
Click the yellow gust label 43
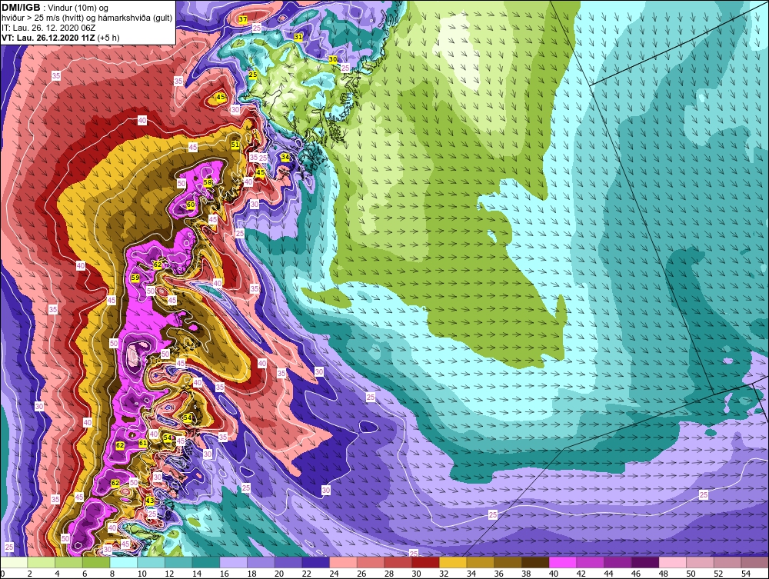click(x=150, y=501)
